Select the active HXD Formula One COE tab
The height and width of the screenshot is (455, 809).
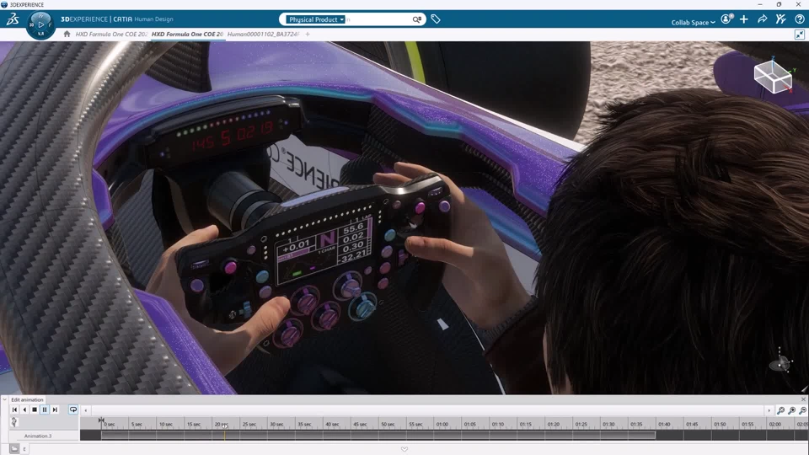(x=187, y=34)
